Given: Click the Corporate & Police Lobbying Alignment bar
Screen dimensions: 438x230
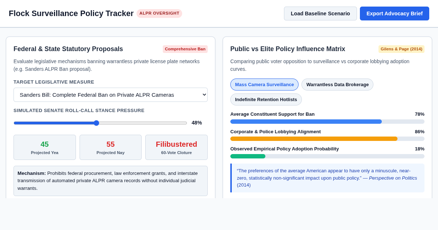Looking at the screenshot, I should click(x=327, y=139).
